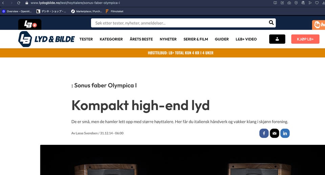Click the edit note icon in the address bar
Viewport: 325px width, 175px height.
coord(282,3)
